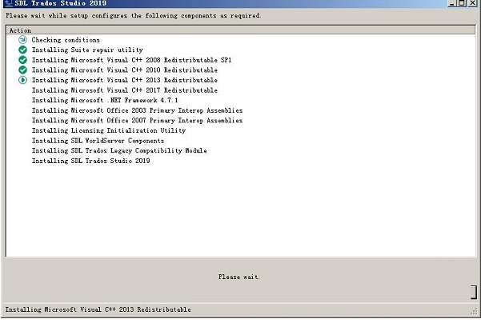
Task: Select 'Installing Suite repair utility' row
Action: click(x=87, y=50)
